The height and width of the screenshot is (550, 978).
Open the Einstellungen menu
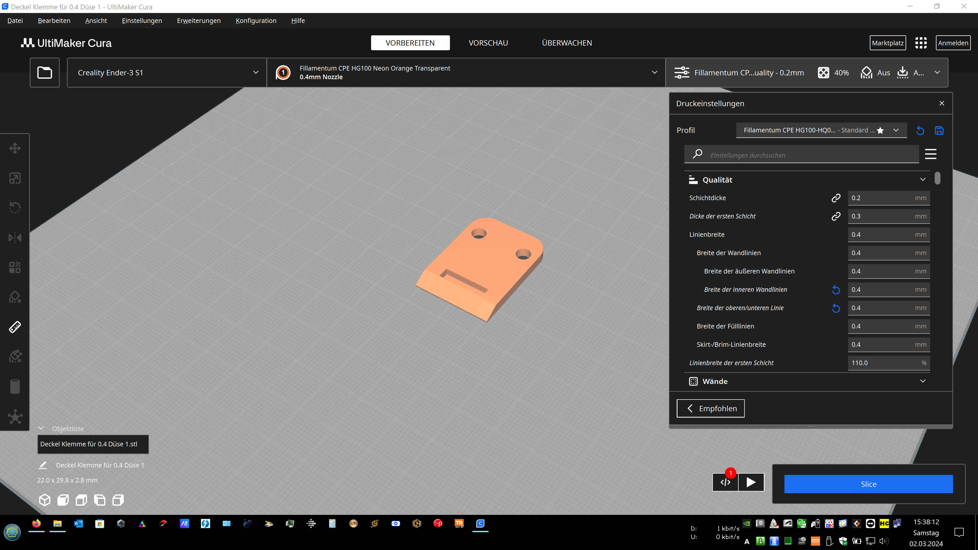[x=142, y=20]
